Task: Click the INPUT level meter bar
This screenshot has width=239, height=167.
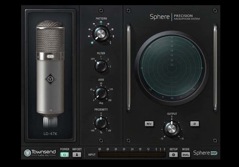Action: point(131,155)
